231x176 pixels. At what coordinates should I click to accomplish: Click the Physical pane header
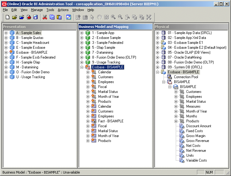pos(191,27)
